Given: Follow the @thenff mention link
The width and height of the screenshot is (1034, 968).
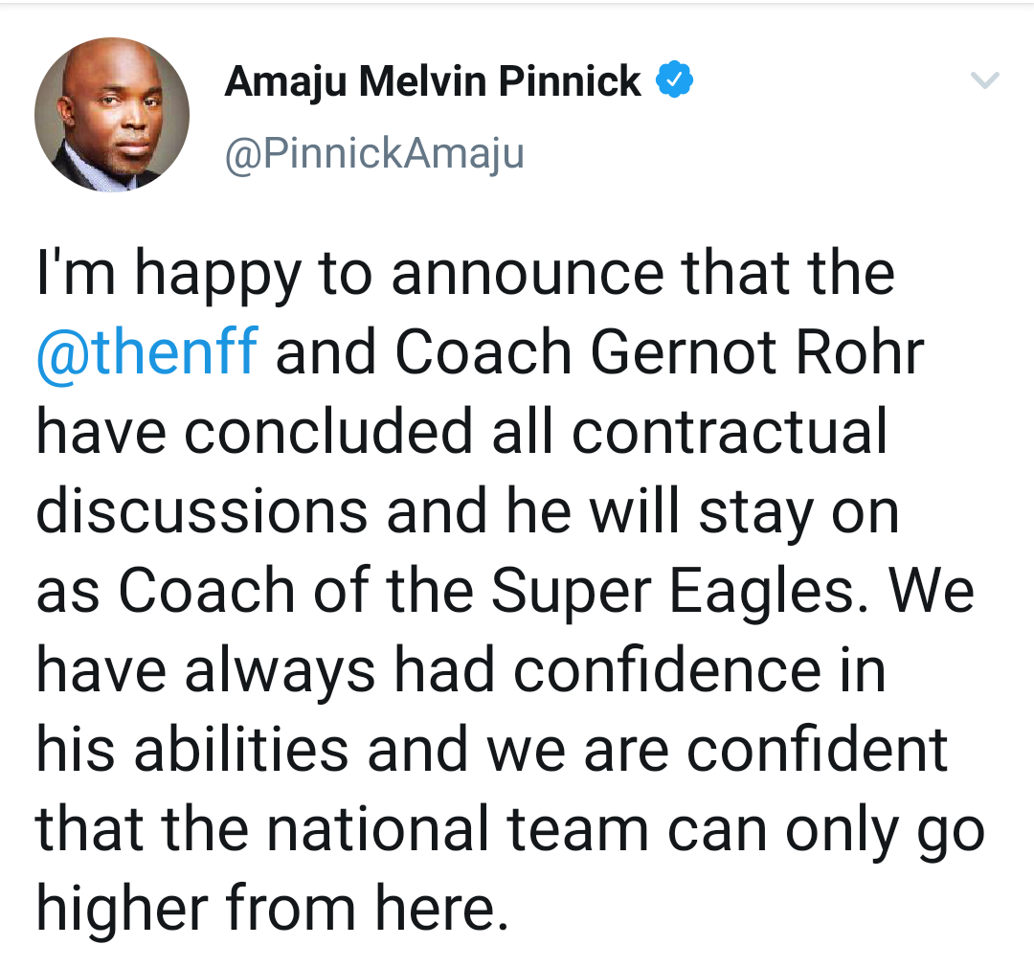Looking at the screenshot, I should pyautogui.click(x=146, y=352).
